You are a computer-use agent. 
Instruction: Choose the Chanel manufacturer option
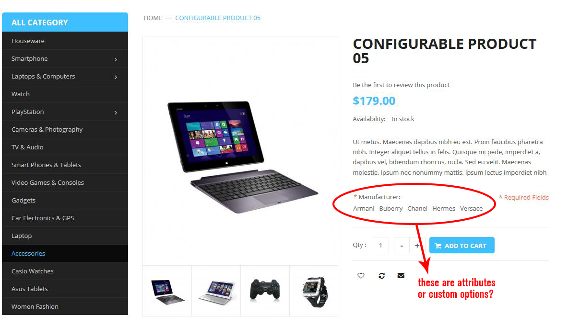coord(417,209)
